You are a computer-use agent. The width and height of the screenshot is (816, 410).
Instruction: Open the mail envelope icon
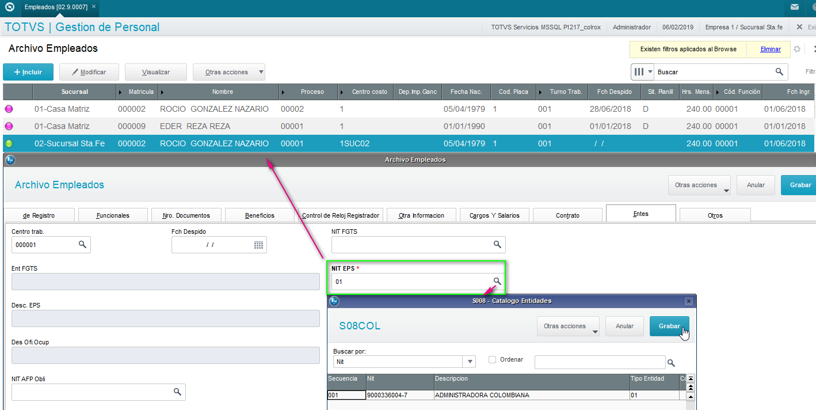[795, 8]
